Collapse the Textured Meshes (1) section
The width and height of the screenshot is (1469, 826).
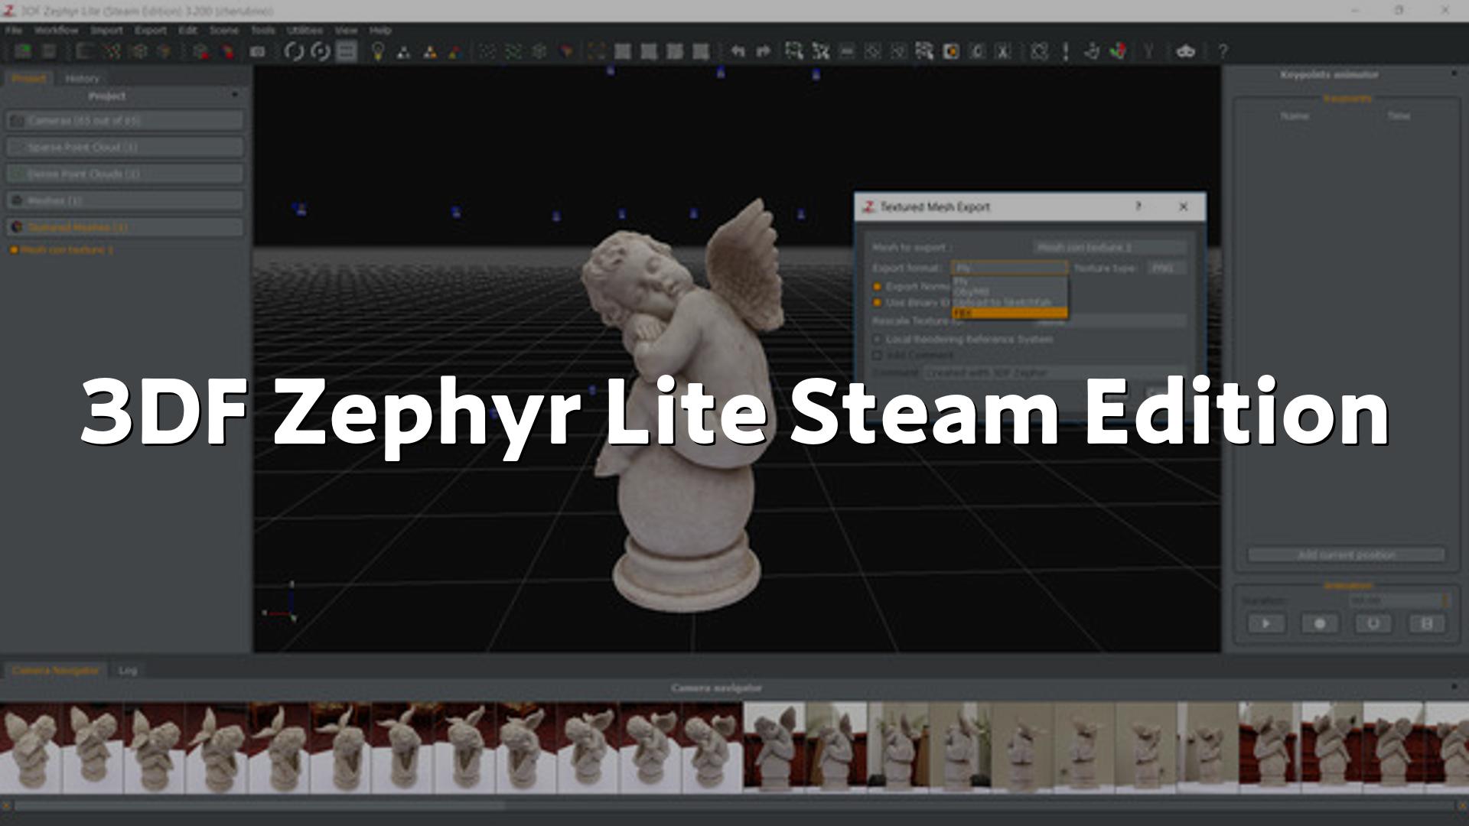point(125,227)
